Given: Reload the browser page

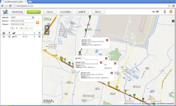Looking at the screenshot, I should click(x=10, y=6).
